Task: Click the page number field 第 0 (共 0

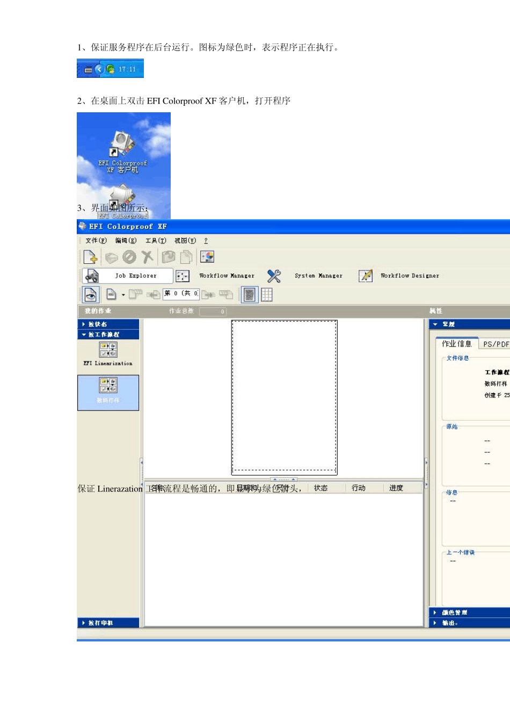Action: pos(181,294)
